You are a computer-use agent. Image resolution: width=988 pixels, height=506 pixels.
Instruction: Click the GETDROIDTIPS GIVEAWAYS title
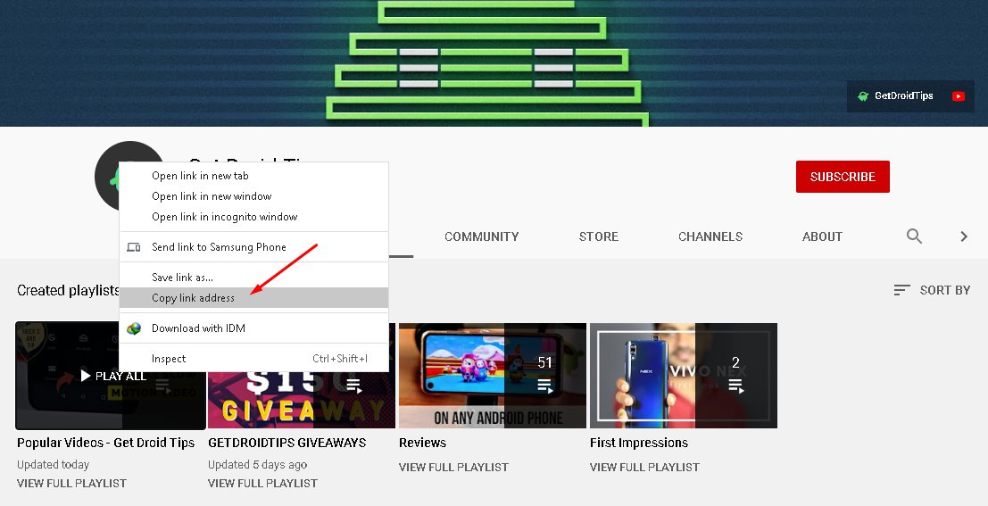point(286,443)
